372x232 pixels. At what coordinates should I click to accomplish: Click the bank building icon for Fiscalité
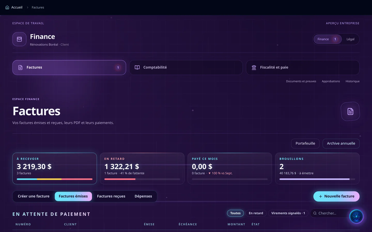(254, 68)
